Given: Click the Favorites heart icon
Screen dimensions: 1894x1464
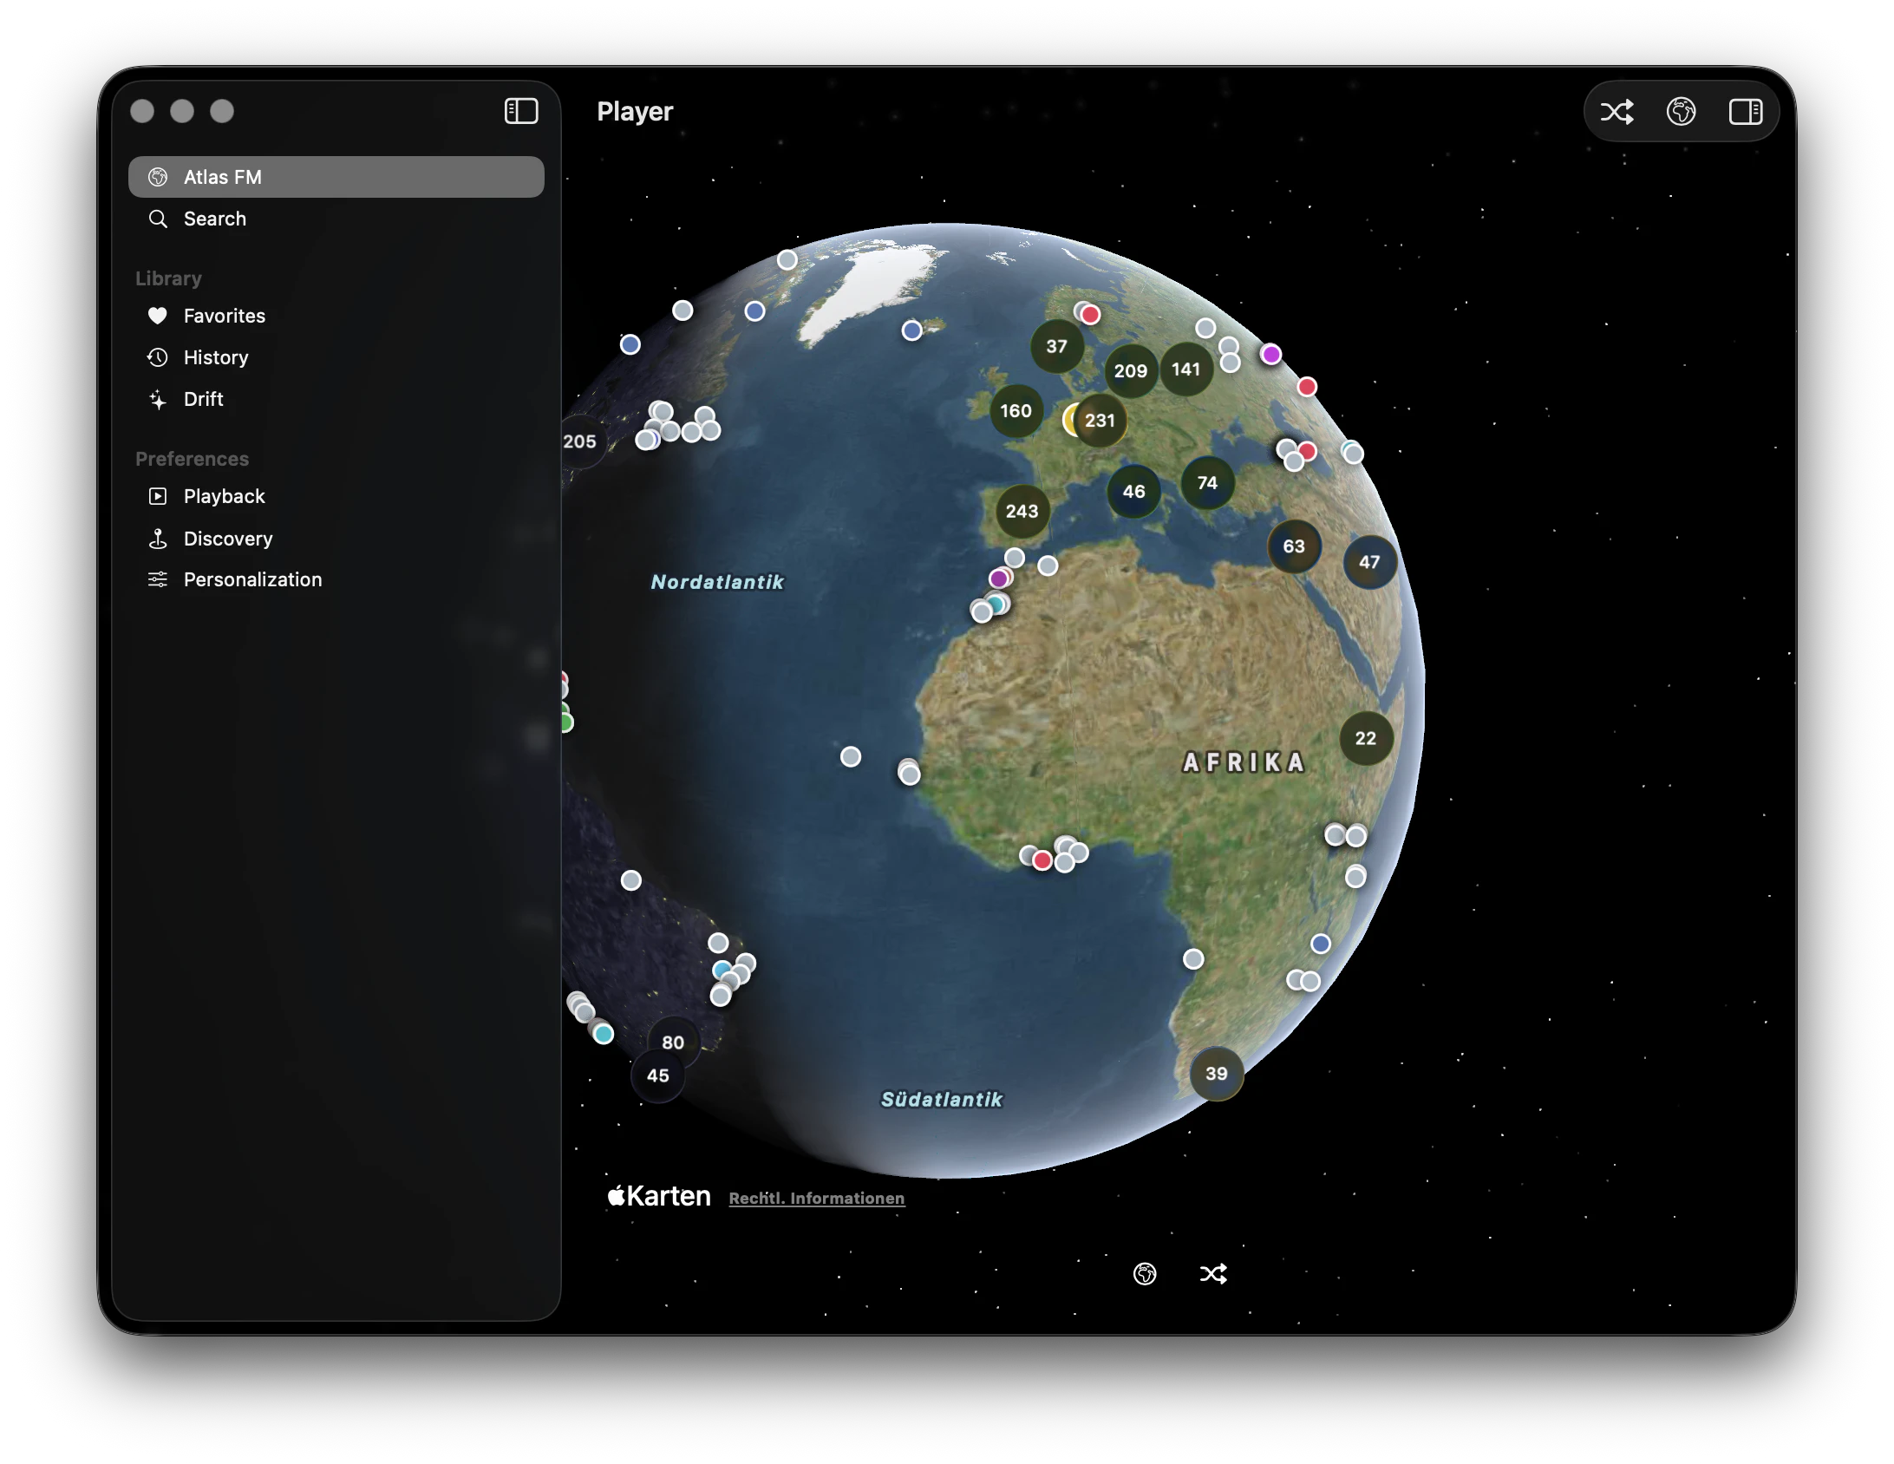Looking at the screenshot, I should coord(157,316).
